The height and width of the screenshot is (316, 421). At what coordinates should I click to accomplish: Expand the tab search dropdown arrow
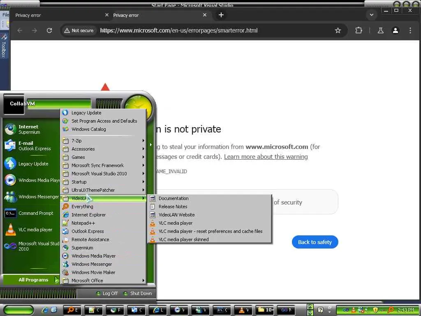372,15
